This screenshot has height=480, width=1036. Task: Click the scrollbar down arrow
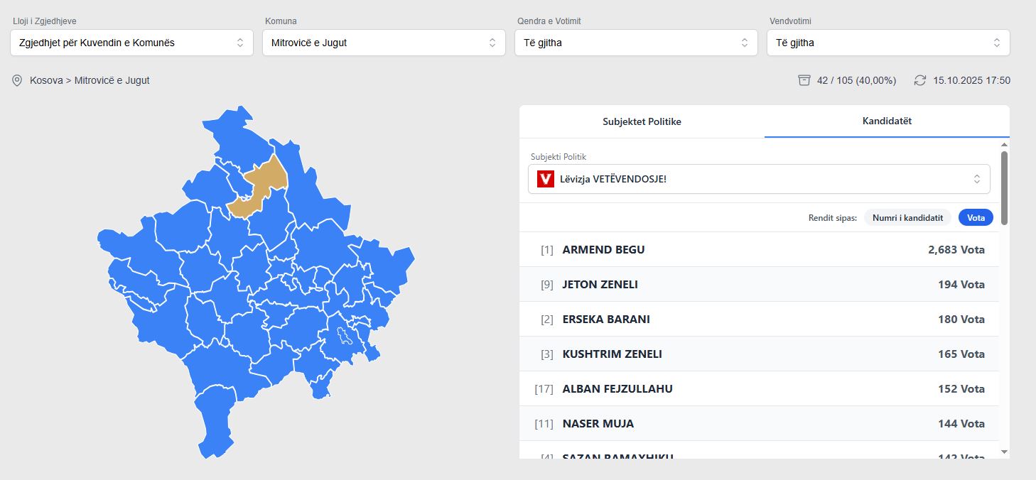click(x=1004, y=452)
